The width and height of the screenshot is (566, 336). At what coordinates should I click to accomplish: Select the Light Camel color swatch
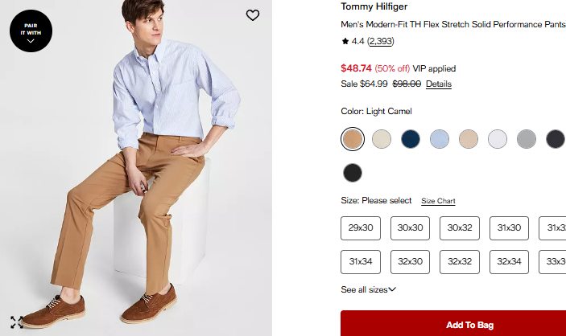[352, 139]
